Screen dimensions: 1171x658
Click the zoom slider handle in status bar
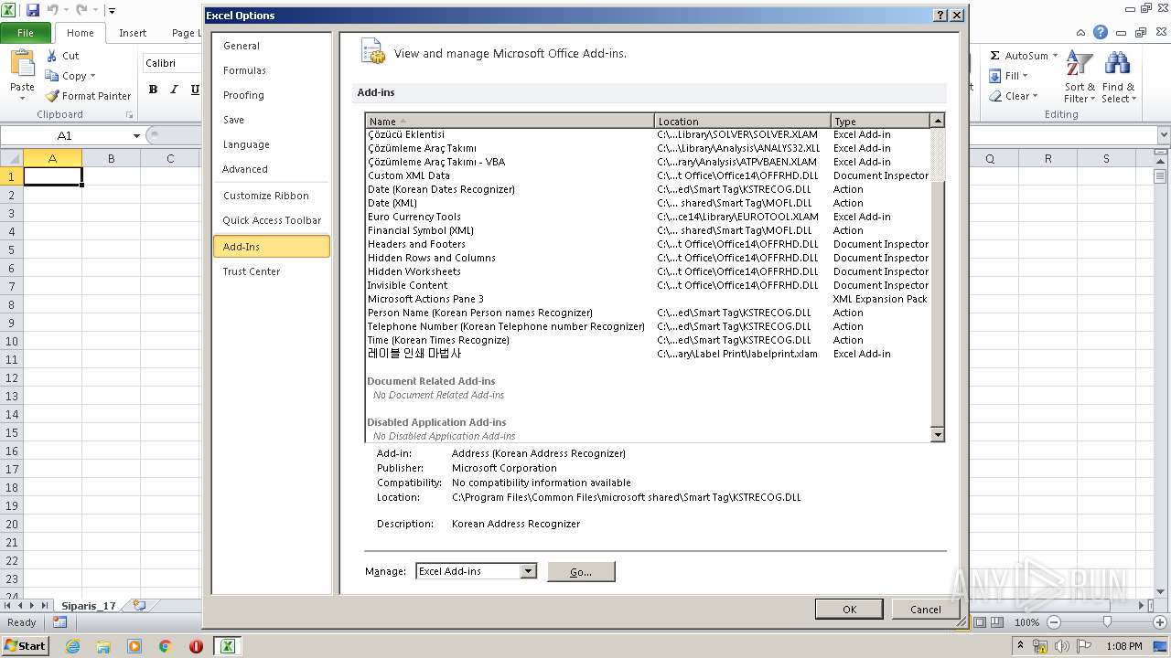pos(1107,622)
